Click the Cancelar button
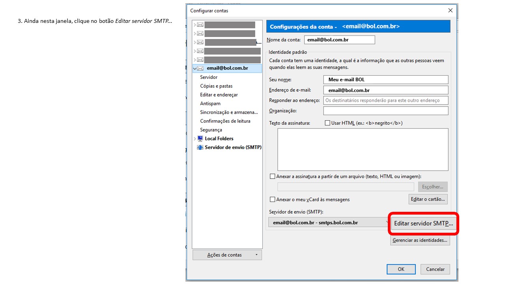This screenshot has height=284, width=505. [x=435, y=269]
